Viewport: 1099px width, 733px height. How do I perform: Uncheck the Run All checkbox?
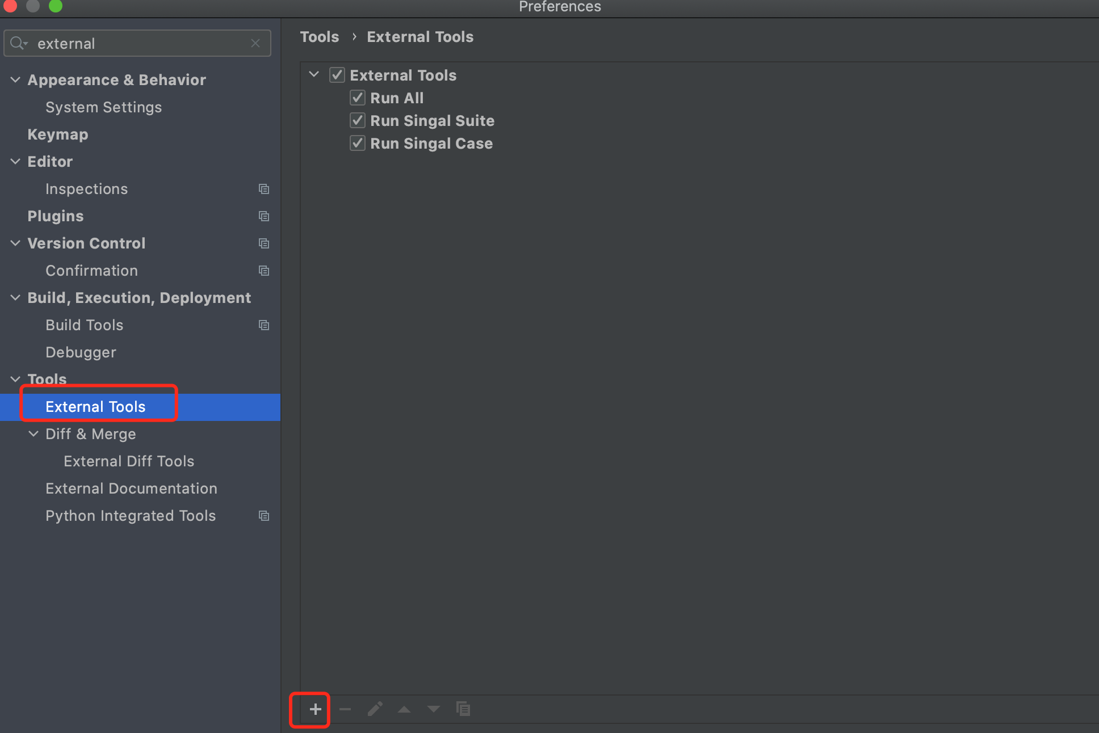(357, 98)
